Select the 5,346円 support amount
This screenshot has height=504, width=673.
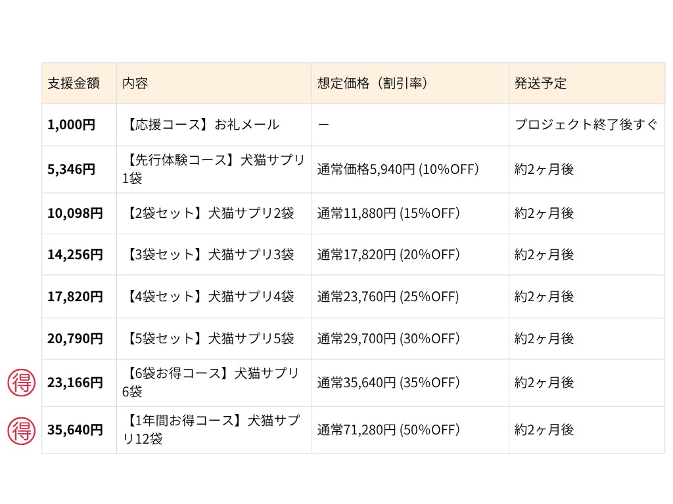pos(71,169)
